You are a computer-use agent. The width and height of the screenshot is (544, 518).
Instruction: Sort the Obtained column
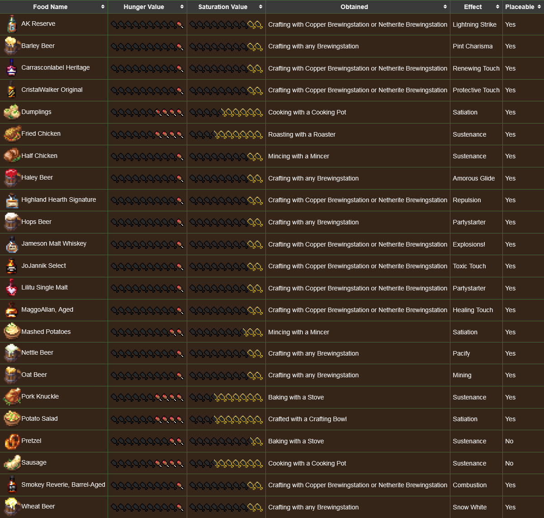tap(445, 7)
